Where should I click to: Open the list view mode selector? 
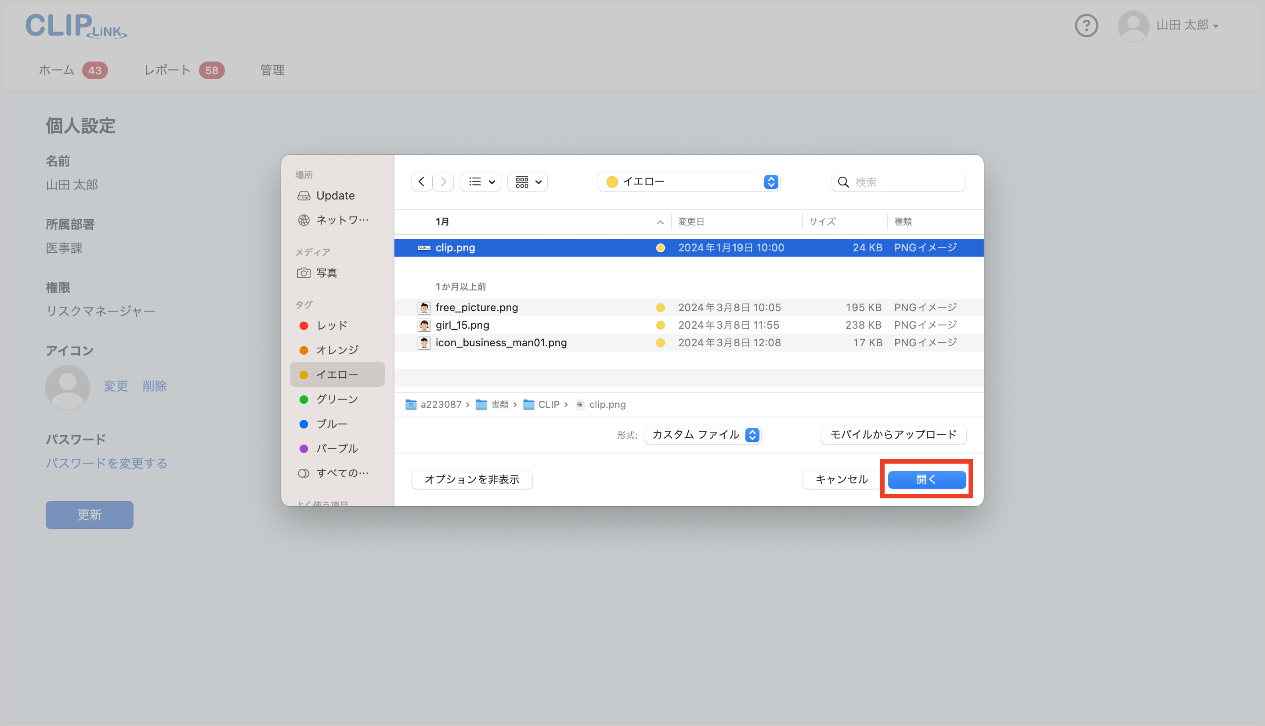click(x=480, y=182)
